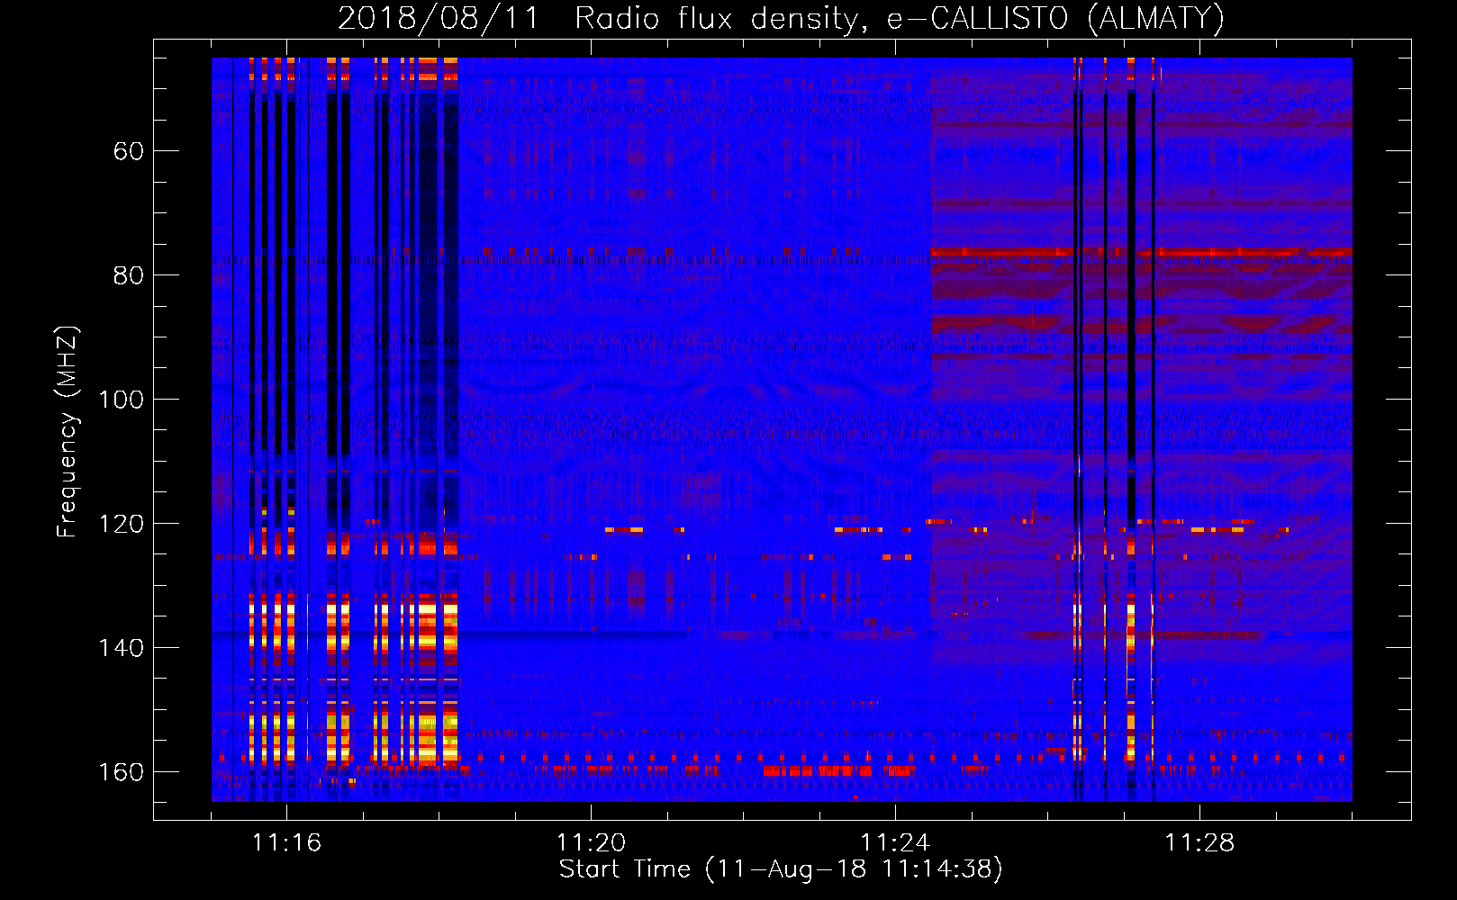The height and width of the screenshot is (900, 1457).
Task: Click the '160' frequency tick label
Action: pos(122,772)
